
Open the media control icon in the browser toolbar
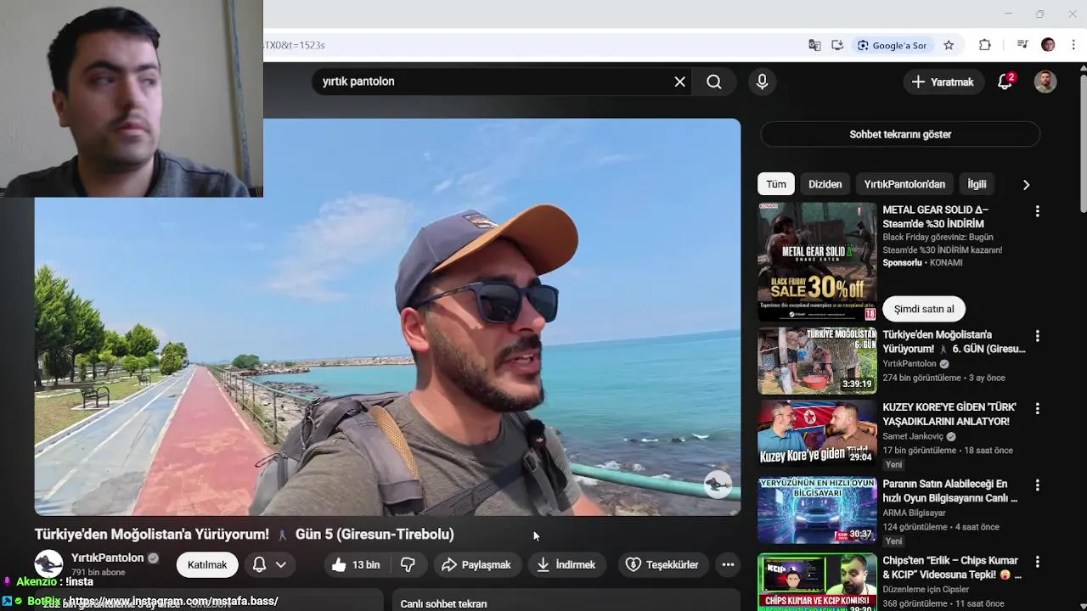pos(1022,45)
